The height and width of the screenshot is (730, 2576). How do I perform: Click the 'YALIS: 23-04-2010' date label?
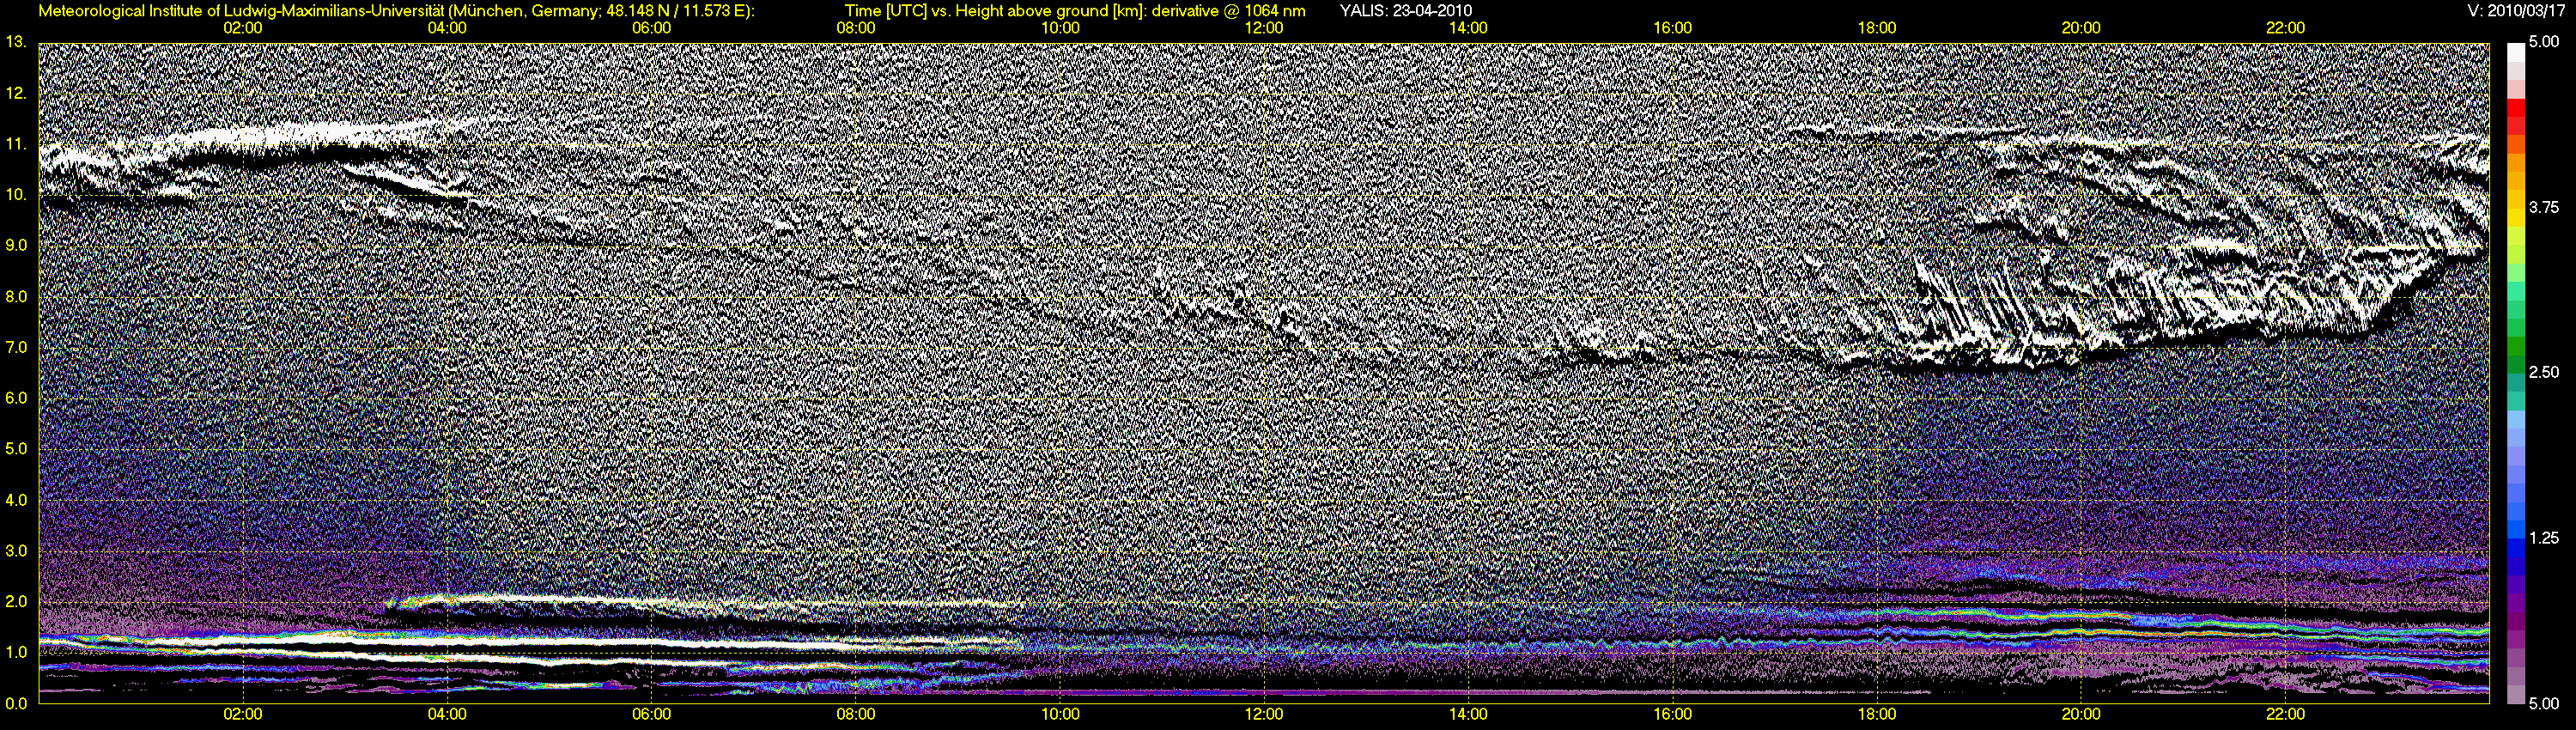1405,11
